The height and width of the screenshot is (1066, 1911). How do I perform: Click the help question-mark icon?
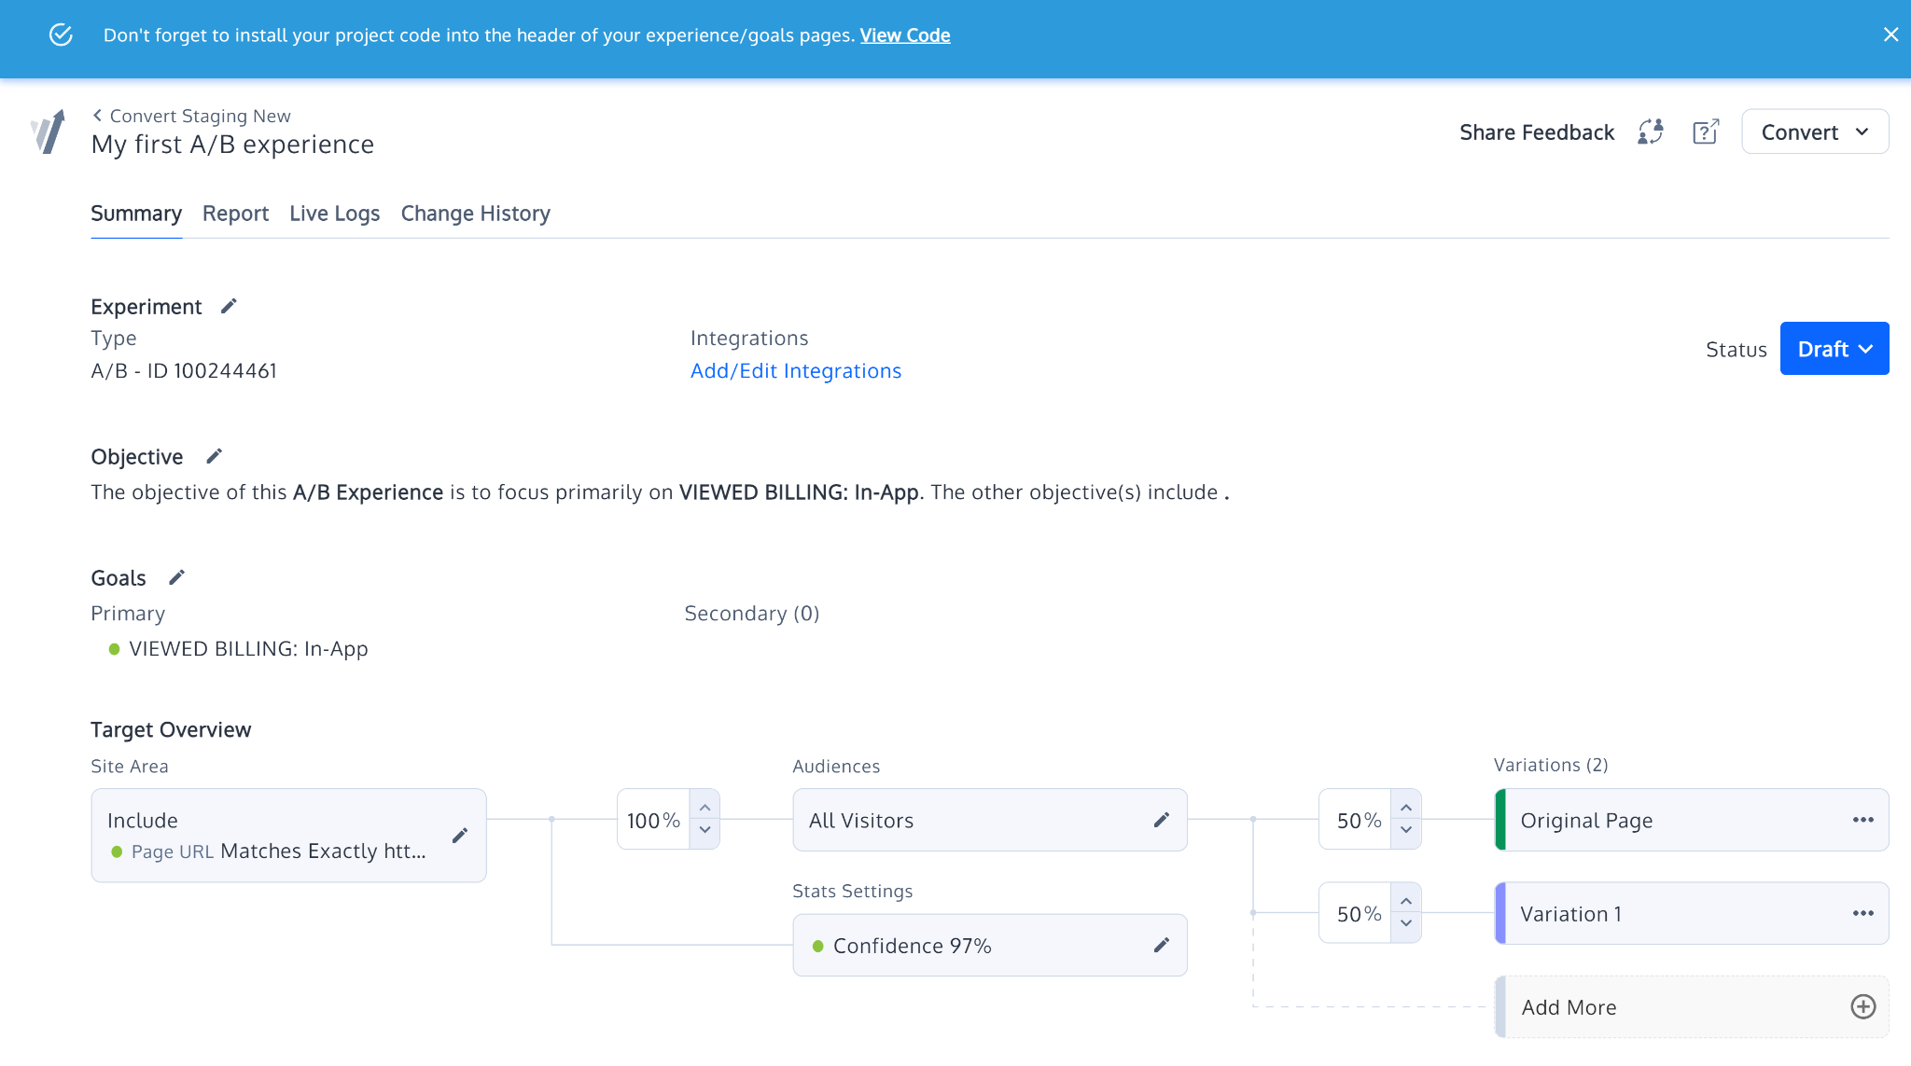[x=1706, y=132]
